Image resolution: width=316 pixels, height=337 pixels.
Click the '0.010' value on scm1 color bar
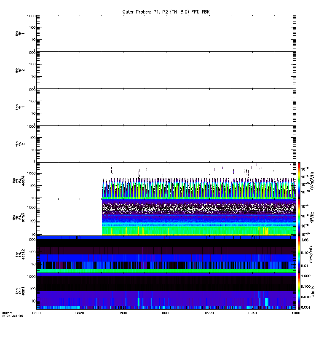306,297
